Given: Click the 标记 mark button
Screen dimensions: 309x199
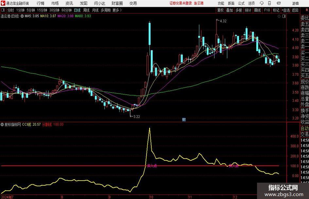Looking at the screenshot, I should 276,10.
